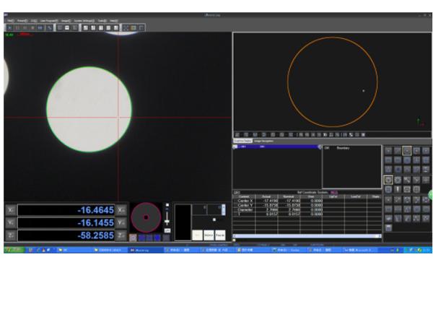Viewport: 433px width, 309px height.
Task: Click the first icon in the CAD view toolbar
Action: pos(237,134)
